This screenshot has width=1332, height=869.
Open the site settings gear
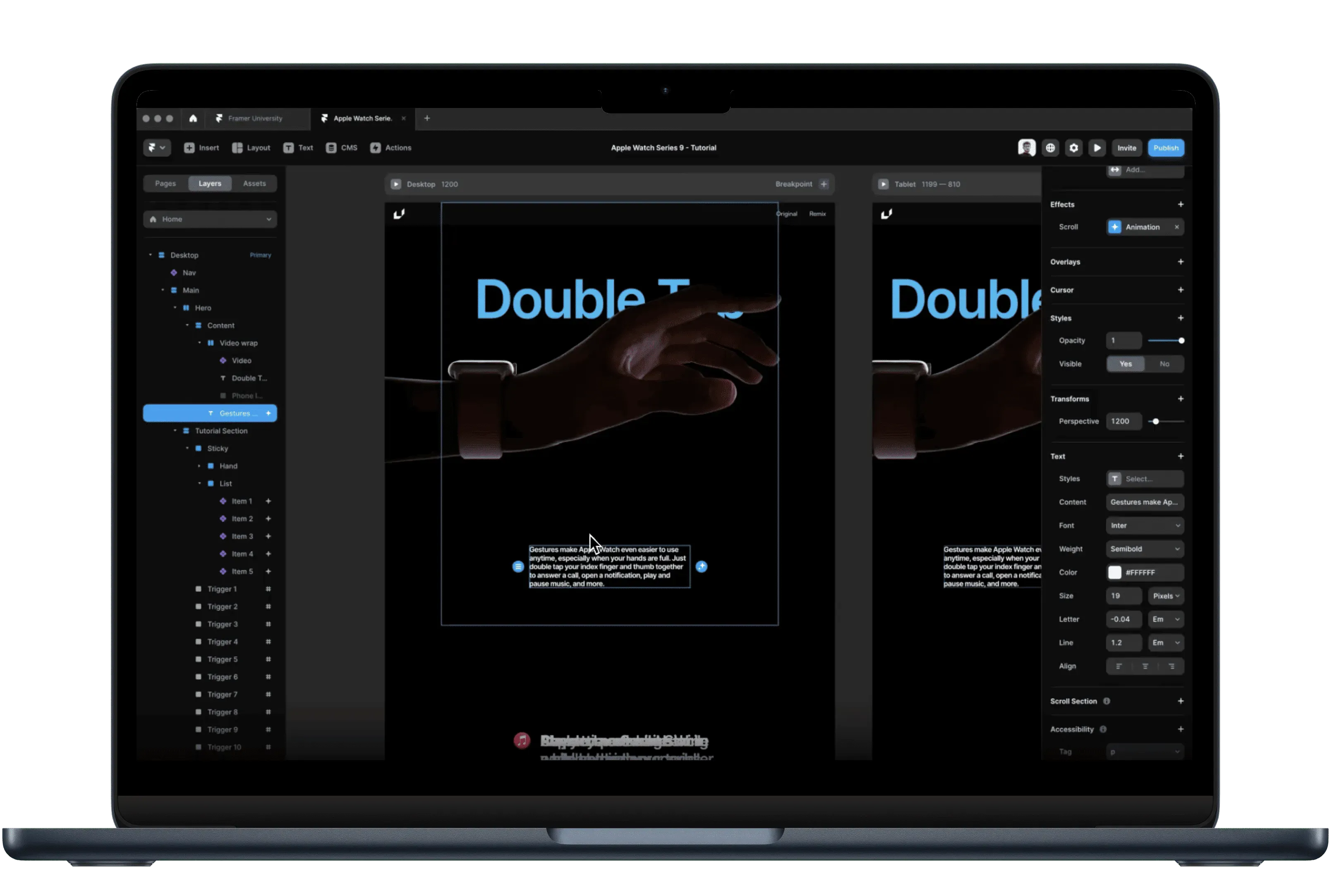coord(1073,148)
